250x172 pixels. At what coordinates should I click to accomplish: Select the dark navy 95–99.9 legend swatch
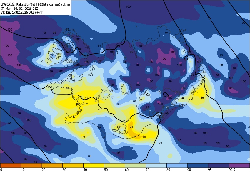[x=219, y=166]
